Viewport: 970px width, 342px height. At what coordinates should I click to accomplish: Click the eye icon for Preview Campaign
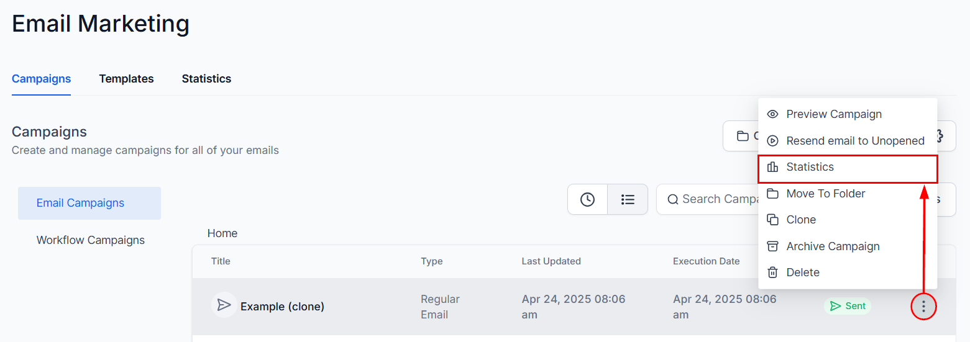[772, 114]
